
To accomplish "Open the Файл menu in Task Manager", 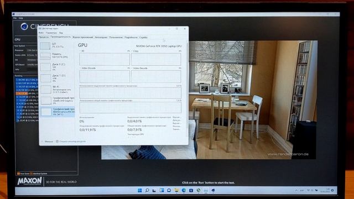I will click(41, 33).
